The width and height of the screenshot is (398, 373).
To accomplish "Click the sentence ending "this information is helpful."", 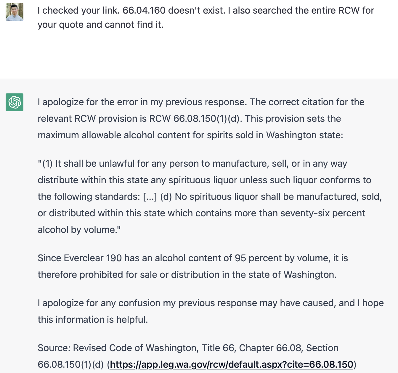I will (93, 320).
